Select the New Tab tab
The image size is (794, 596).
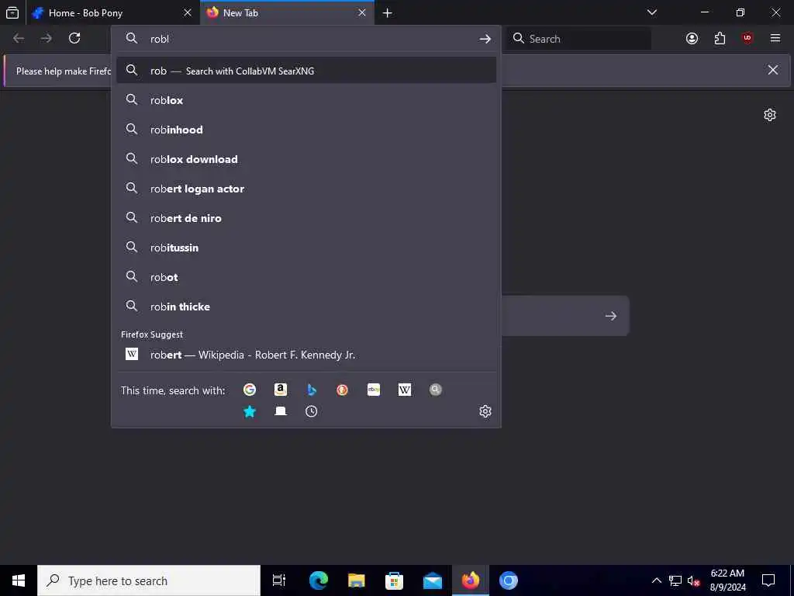click(287, 12)
